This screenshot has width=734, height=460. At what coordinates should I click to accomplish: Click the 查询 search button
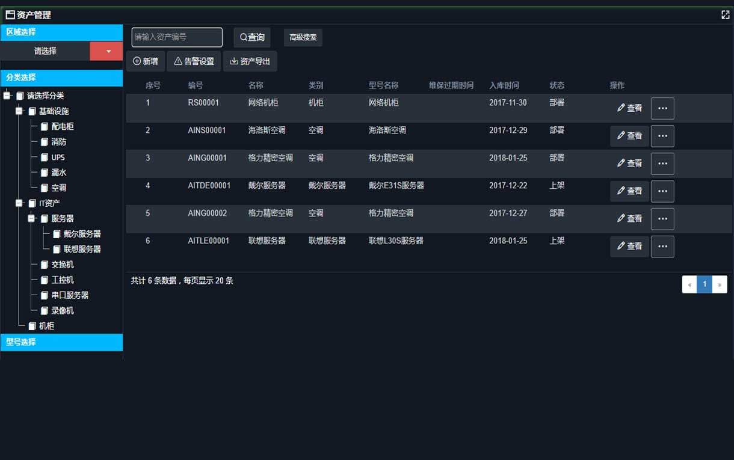point(252,37)
